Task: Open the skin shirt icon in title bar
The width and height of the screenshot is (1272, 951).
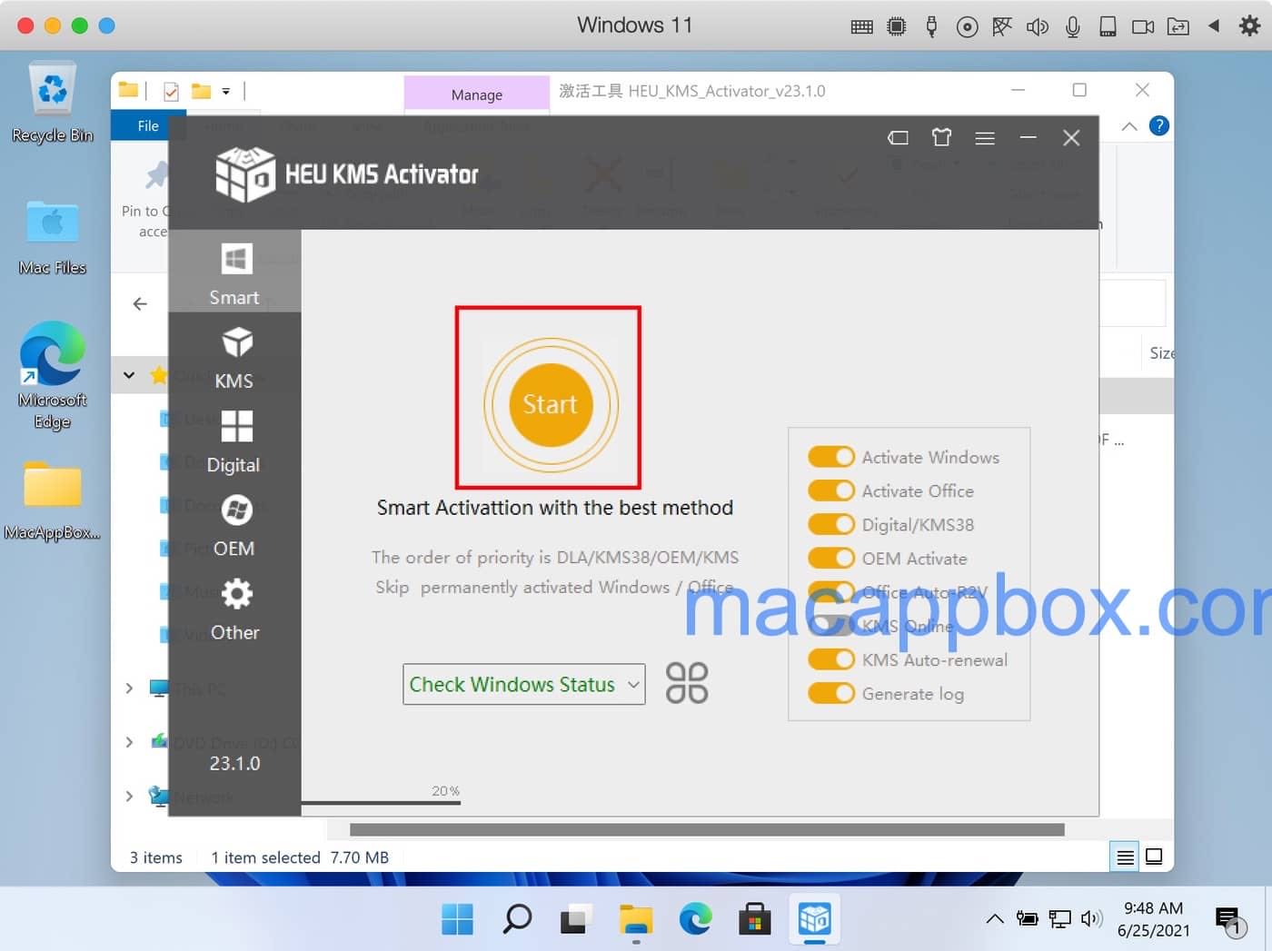Action: coord(941,137)
